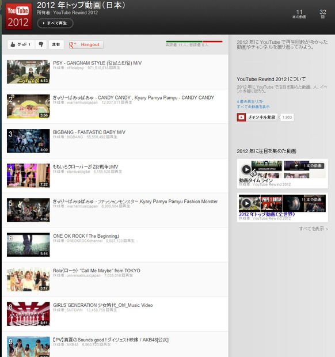Open ONE OK ROCK「The Beginning」title

[x=86, y=236]
